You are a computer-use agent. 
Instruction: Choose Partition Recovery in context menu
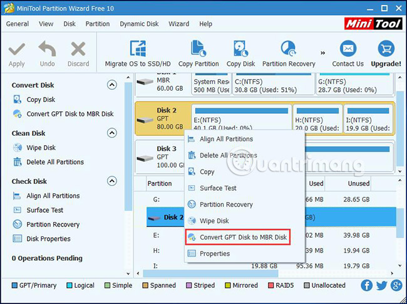click(244, 205)
